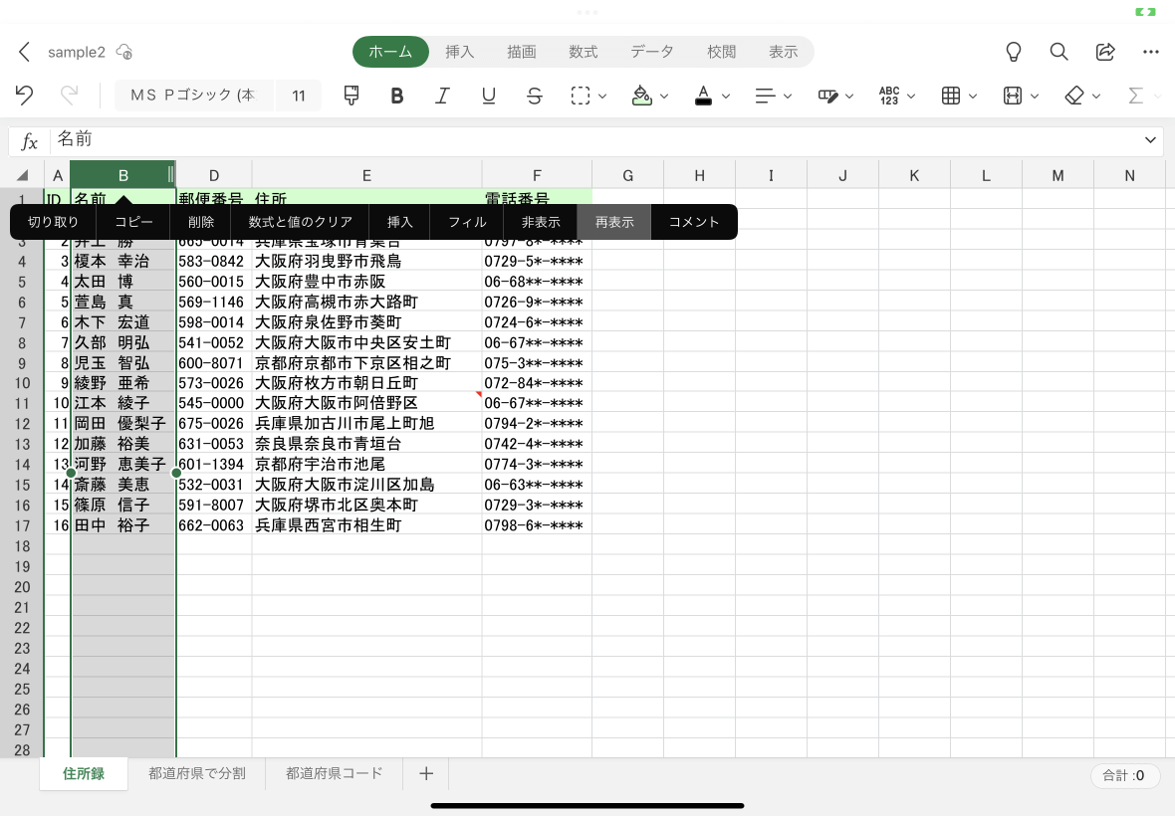Open the lightbulb Tell Me icon

pyautogui.click(x=1013, y=52)
